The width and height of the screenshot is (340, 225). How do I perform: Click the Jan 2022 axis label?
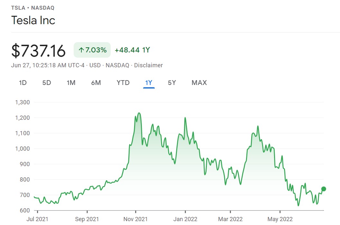185,219
